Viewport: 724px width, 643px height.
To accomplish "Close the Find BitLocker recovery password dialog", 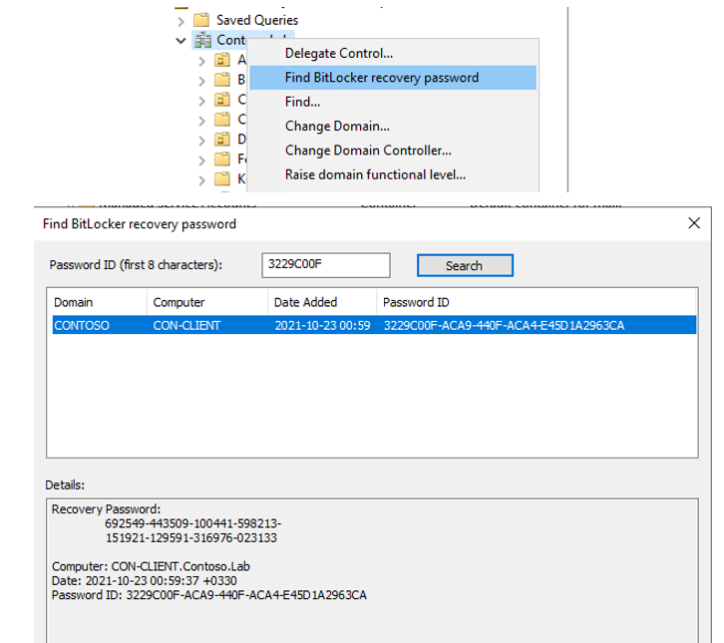I will pos(694,224).
